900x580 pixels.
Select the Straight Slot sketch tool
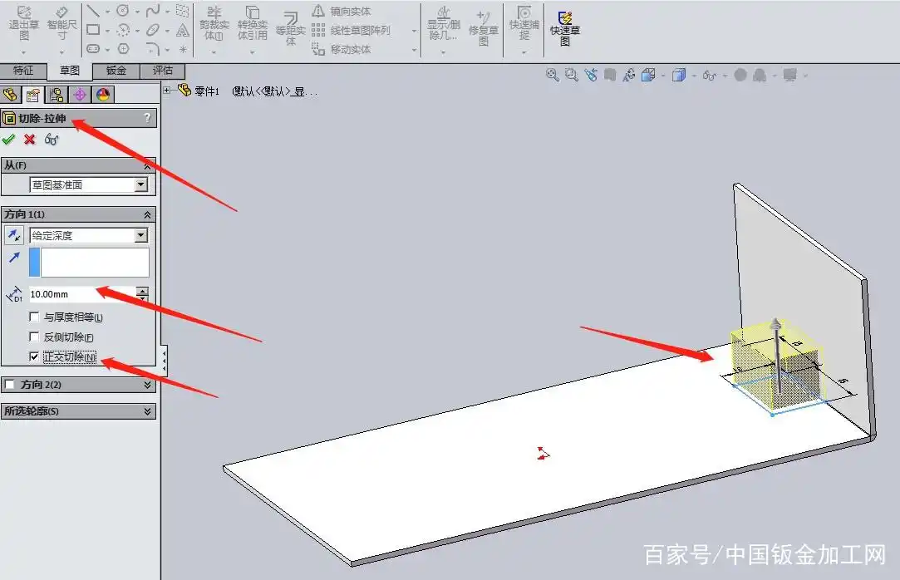pyautogui.click(x=93, y=49)
